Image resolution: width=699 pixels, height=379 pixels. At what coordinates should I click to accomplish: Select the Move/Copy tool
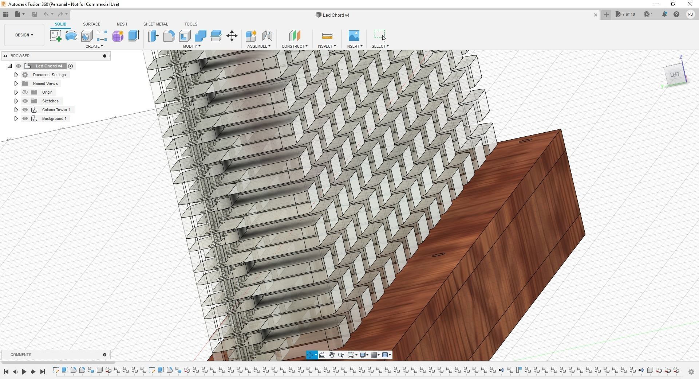coord(232,35)
